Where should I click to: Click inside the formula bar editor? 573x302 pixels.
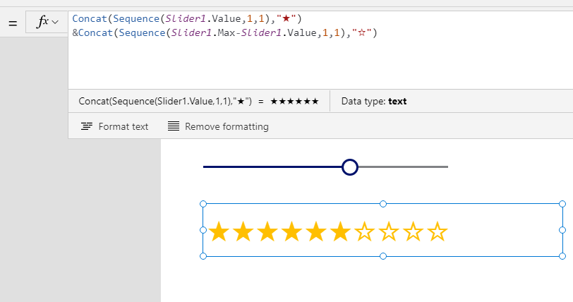coord(320,50)
